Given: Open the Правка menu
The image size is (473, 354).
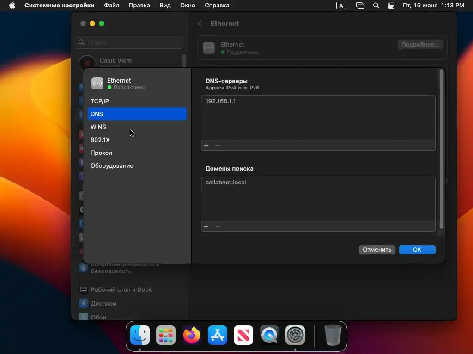Looking at the screenshot, I should click(139, 6).
